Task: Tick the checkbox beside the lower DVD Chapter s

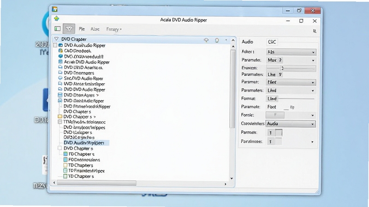Action: point(60,148)
